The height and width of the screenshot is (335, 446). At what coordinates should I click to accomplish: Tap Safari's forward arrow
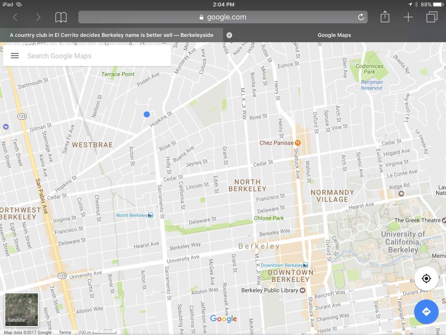point(38,17)
